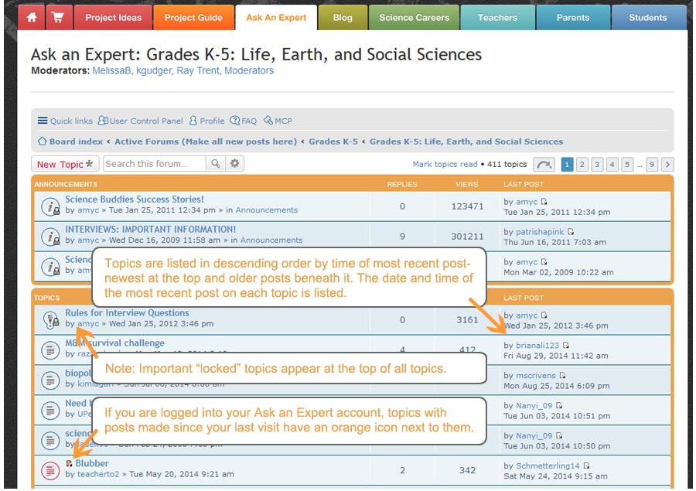
Task: Open the Students tab
Action: pyautogui.click(x=648, y=18)
